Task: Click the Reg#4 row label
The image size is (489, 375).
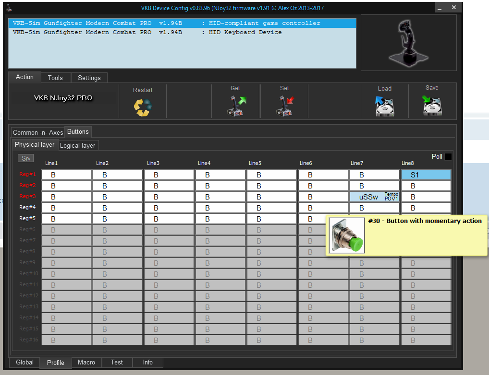Action: point(27,207)
